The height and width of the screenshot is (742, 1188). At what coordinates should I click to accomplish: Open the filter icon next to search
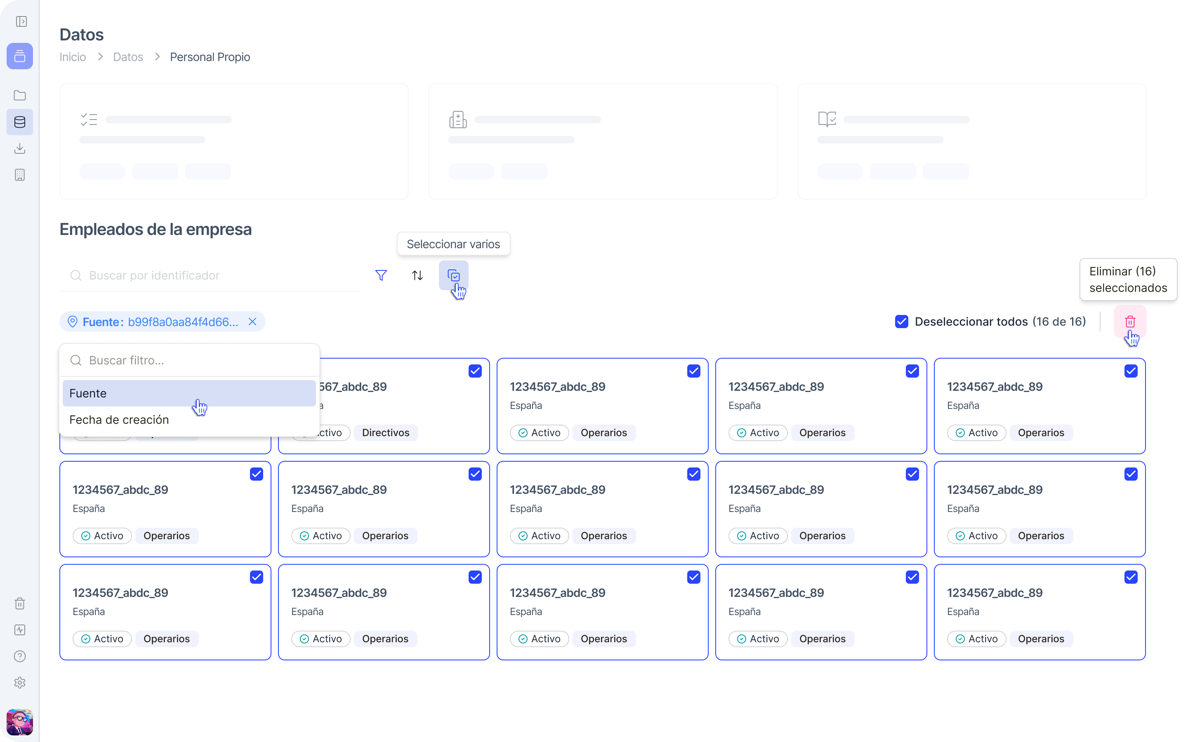[x=382, y=275]
